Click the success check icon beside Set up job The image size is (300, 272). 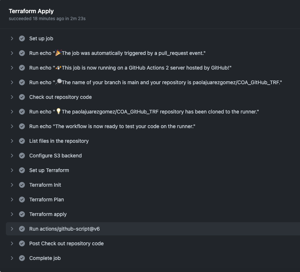click(22, 38)
